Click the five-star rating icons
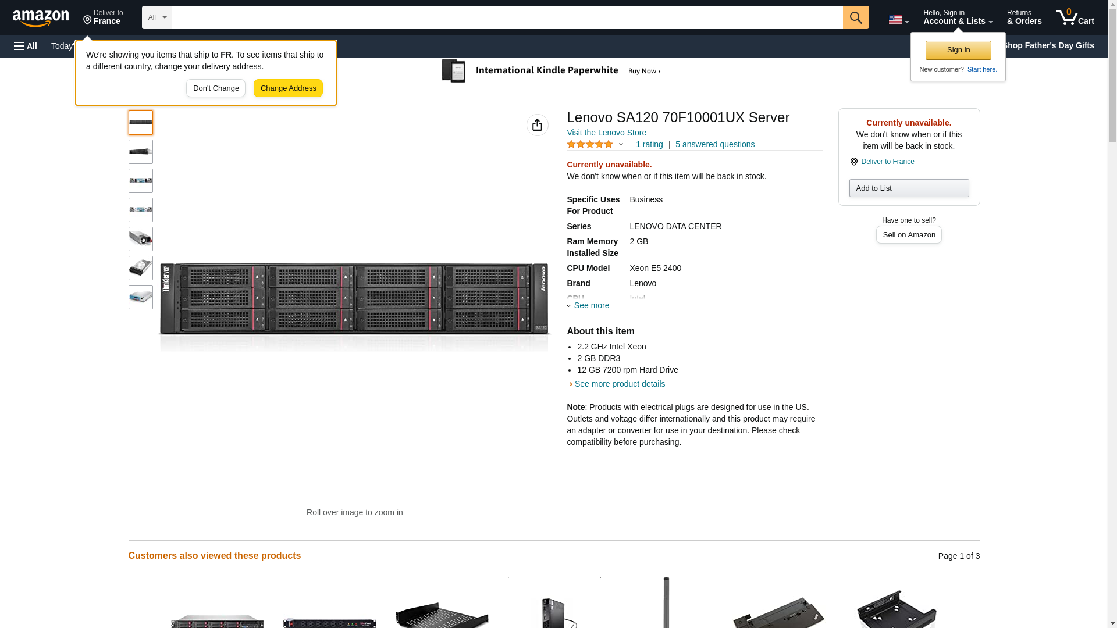 [589, 144]
